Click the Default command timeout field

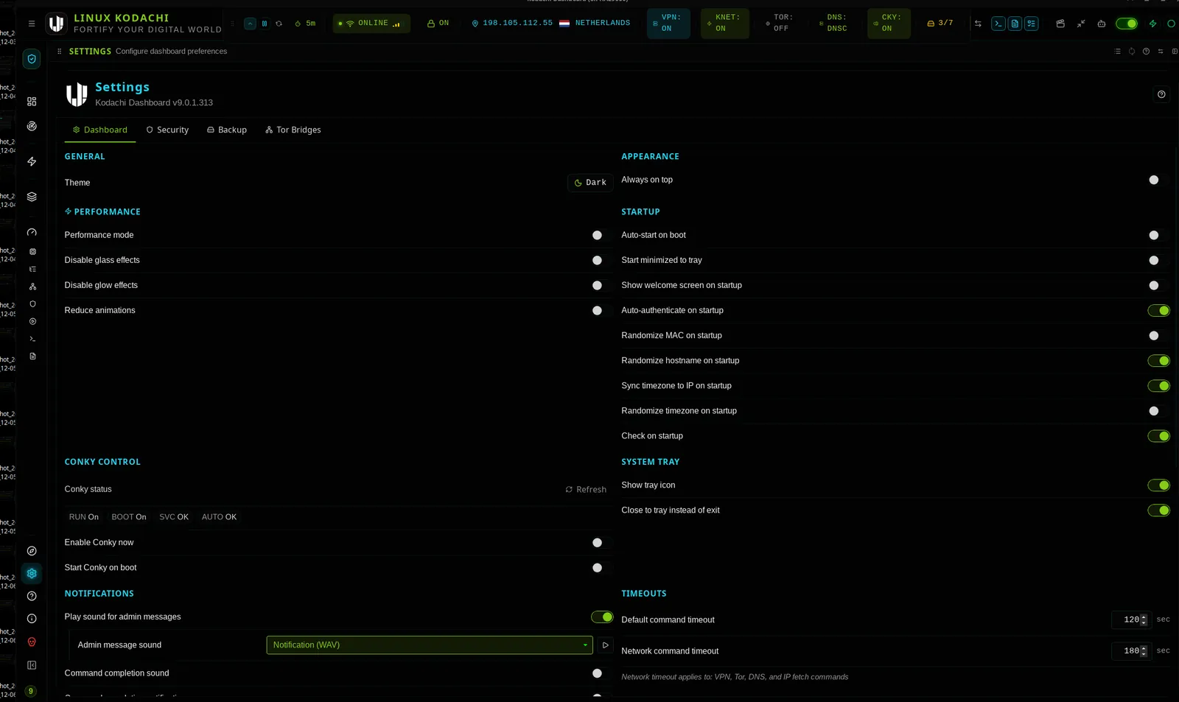tap(1131, 619)
